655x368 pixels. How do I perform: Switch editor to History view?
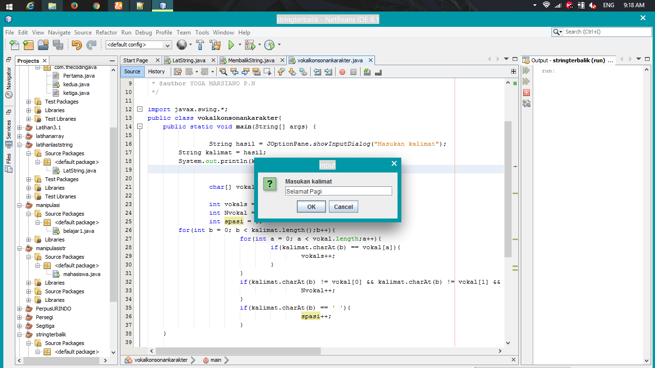coord(156,71)
